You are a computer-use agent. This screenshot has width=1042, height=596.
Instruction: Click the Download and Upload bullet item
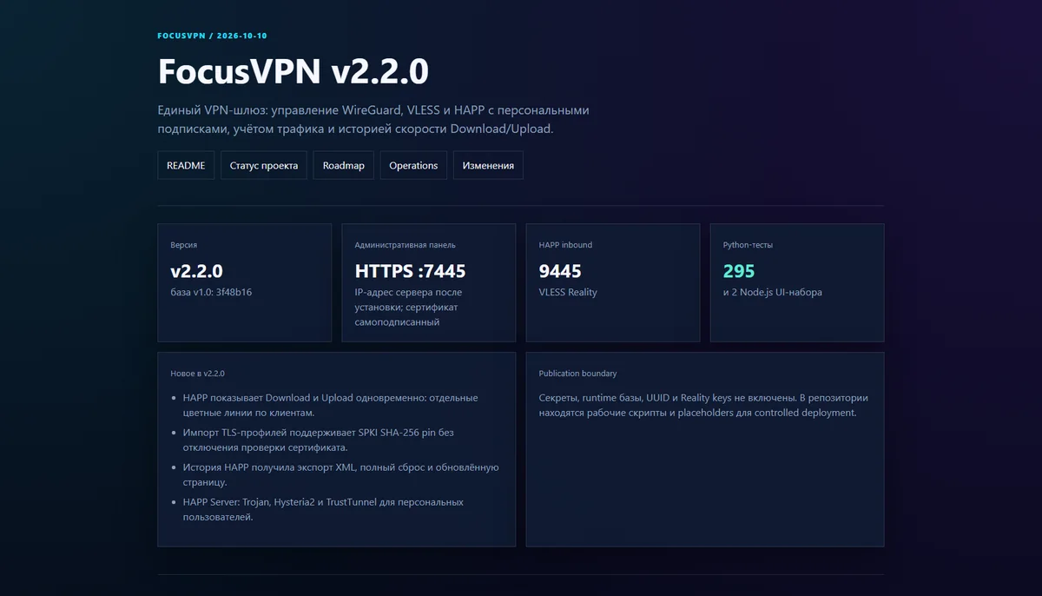[x=330, y=405]
